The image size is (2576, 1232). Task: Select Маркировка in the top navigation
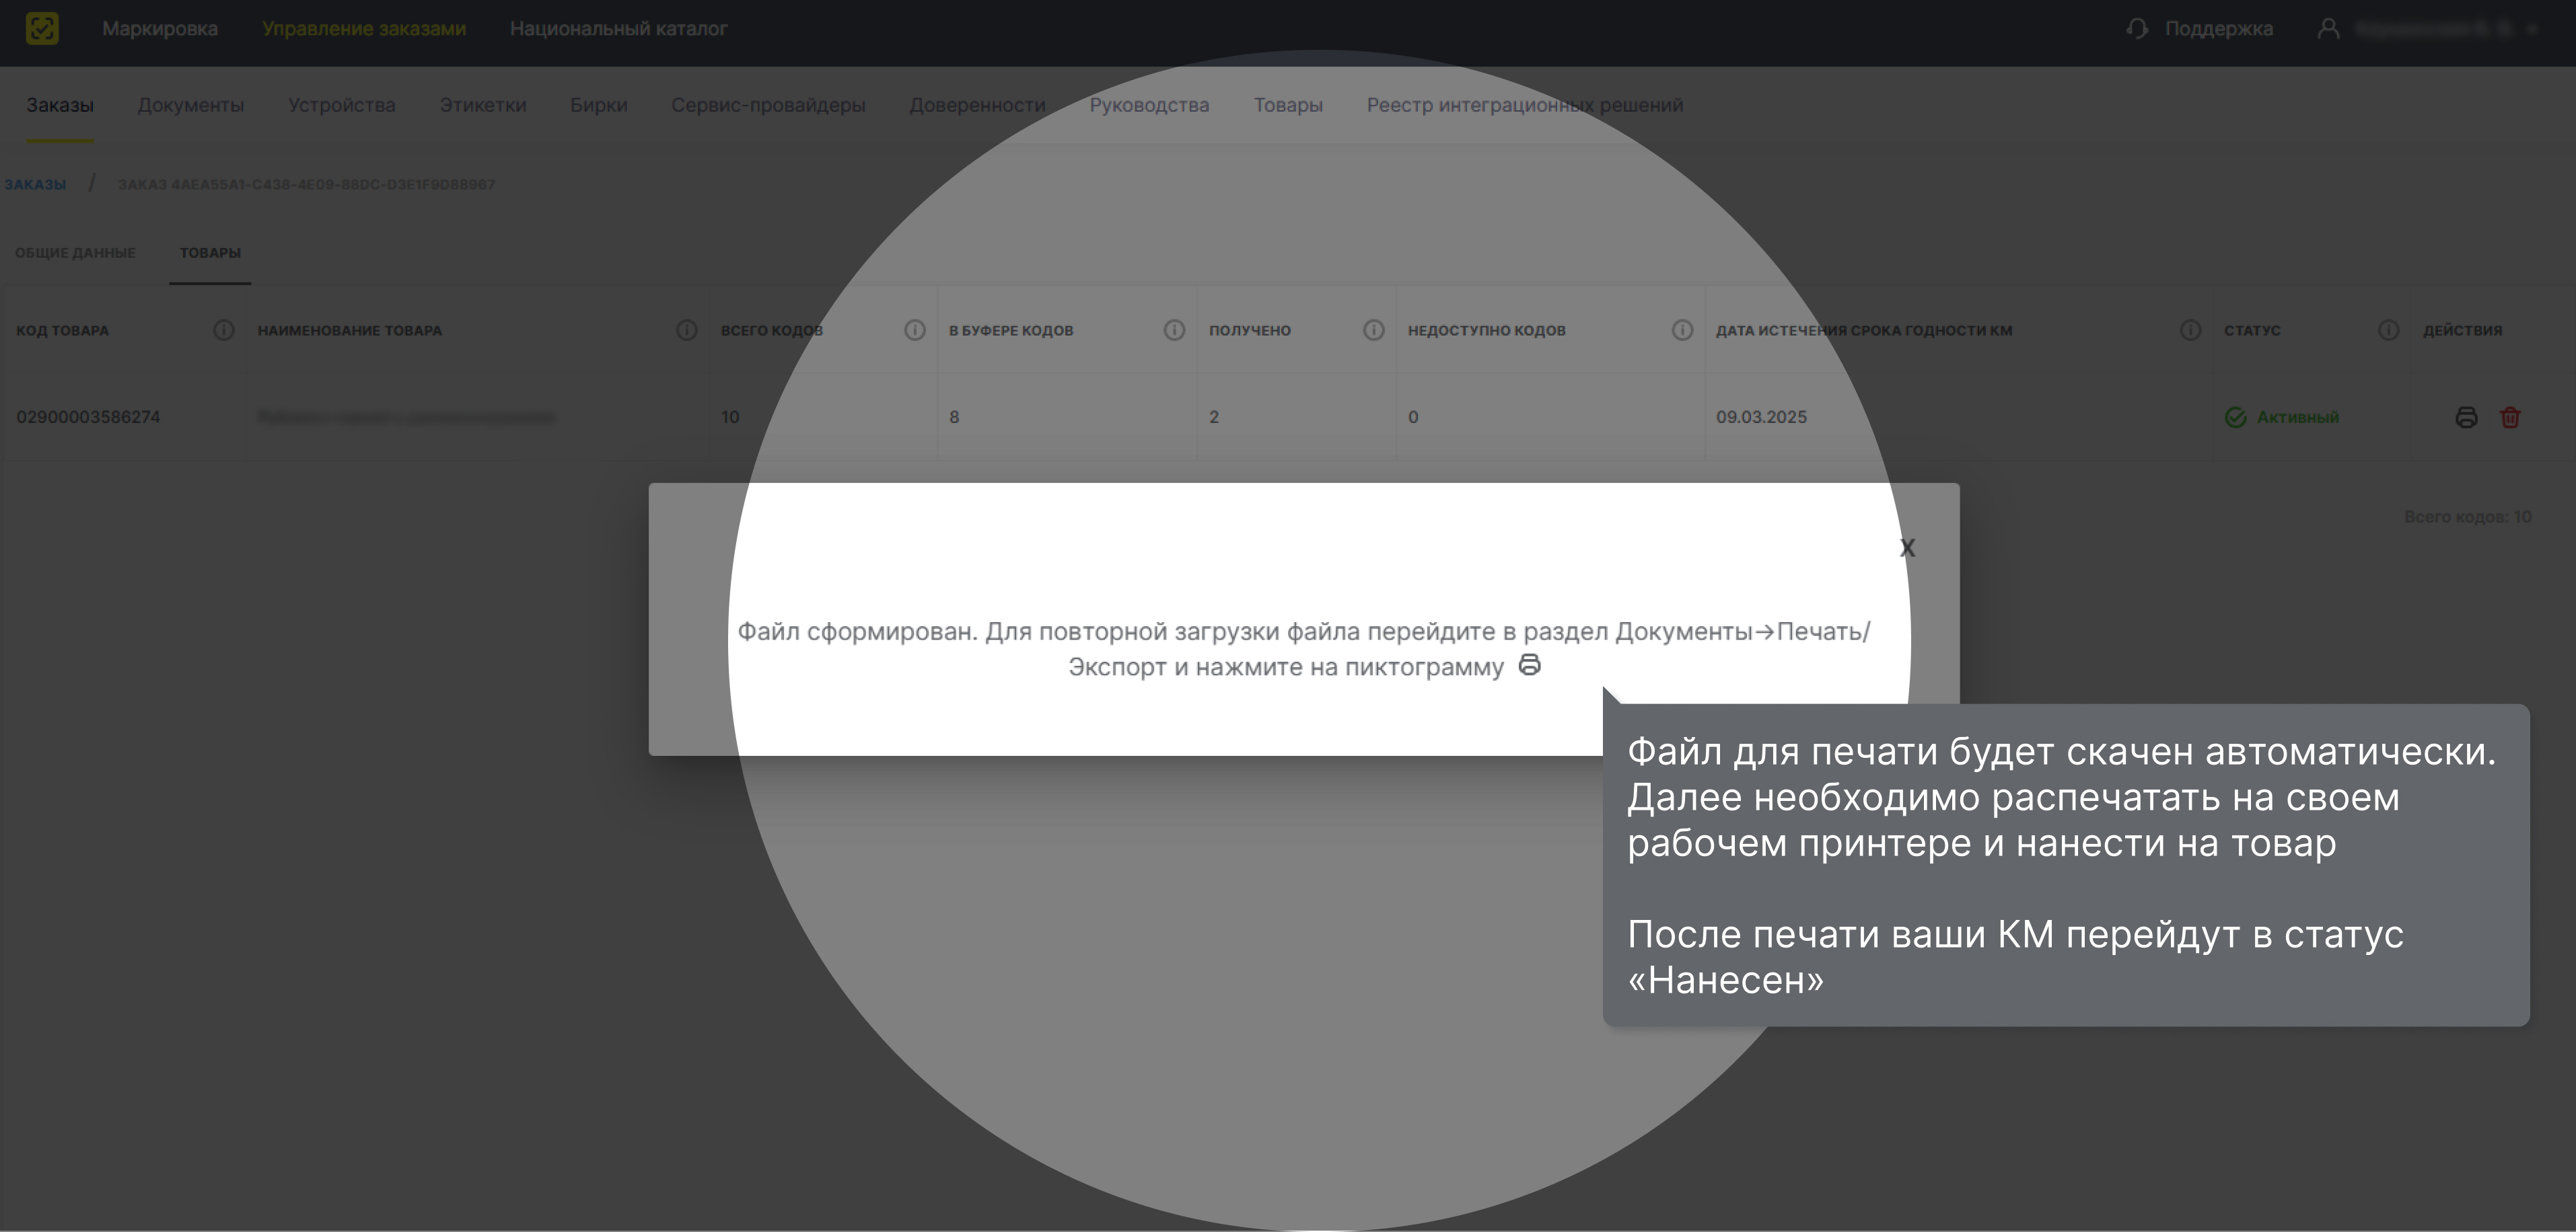tap(159, 28)
